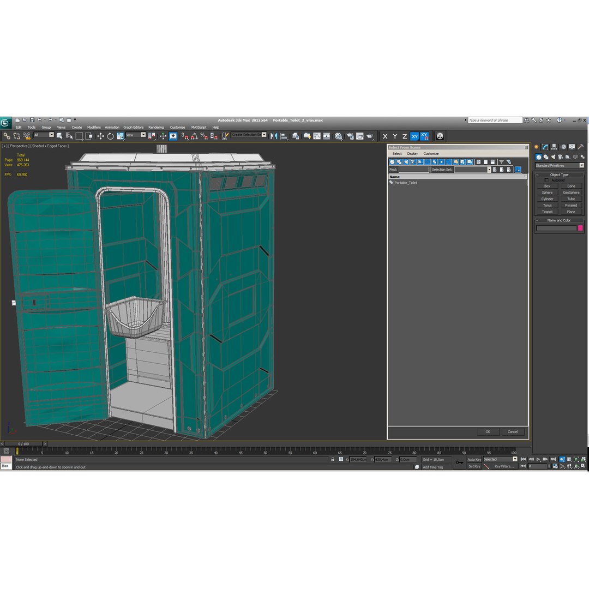
Task: Jump to the end frame button
Action: [553, 459]
